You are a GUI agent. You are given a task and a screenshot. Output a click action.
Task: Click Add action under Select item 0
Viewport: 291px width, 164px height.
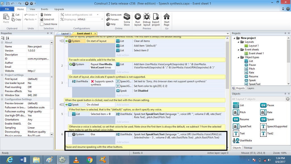point(123,55)
